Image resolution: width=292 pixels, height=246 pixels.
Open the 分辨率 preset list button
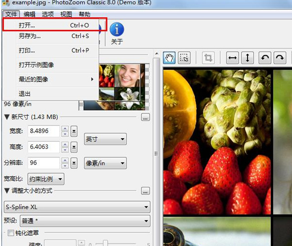[x=74, y=163]
